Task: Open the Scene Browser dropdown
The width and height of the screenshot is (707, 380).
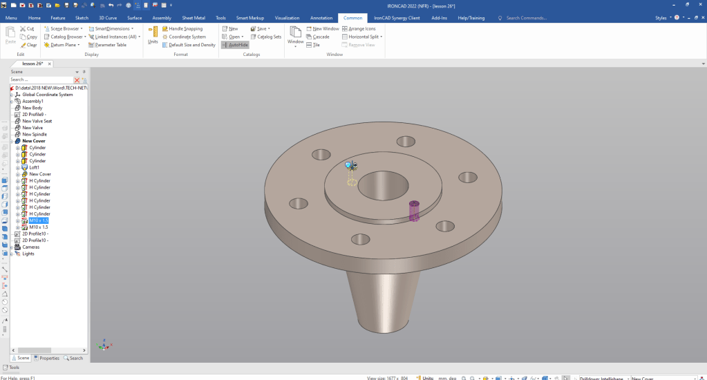Action: click(82, 29)
